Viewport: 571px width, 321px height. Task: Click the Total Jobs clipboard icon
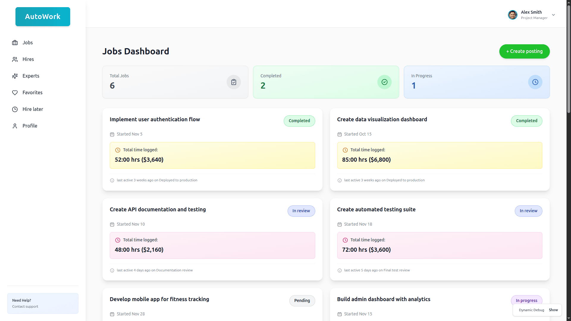point(234,82)
